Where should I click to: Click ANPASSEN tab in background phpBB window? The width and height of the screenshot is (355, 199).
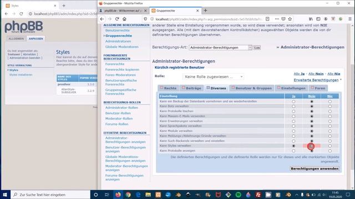pos(35,39)
